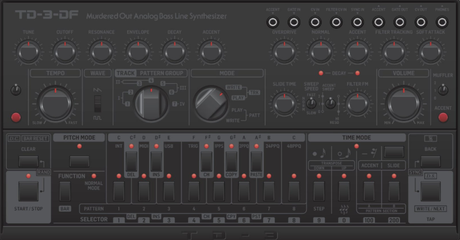Click pattern 1 key (C)
The image size is (460, 240).
pyautogui.click(x=119, y=191)
